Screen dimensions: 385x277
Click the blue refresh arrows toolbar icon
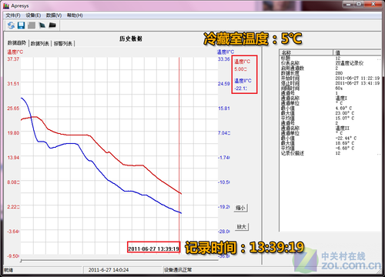point(11,25)
